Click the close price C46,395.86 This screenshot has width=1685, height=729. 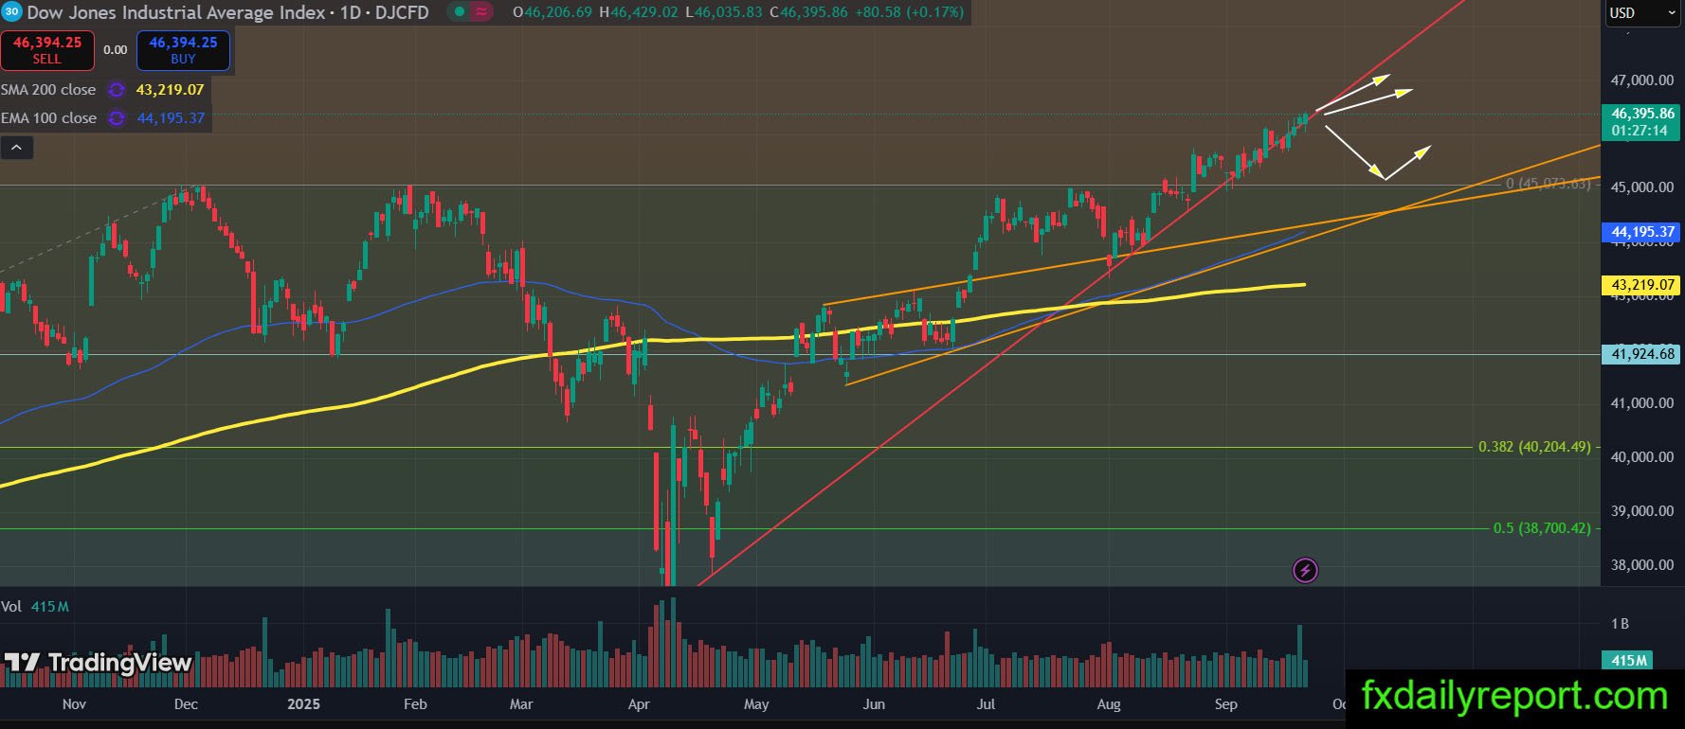(x=808, y=12)
